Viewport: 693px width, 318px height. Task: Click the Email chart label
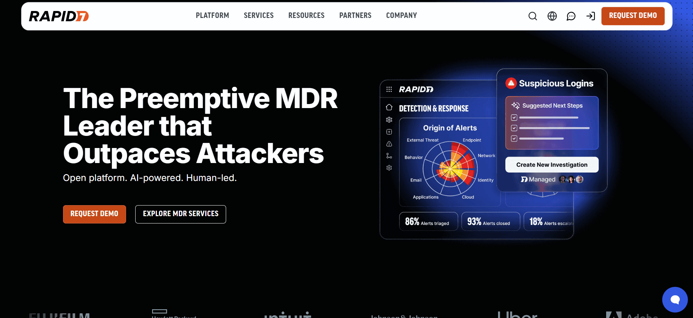416,180
